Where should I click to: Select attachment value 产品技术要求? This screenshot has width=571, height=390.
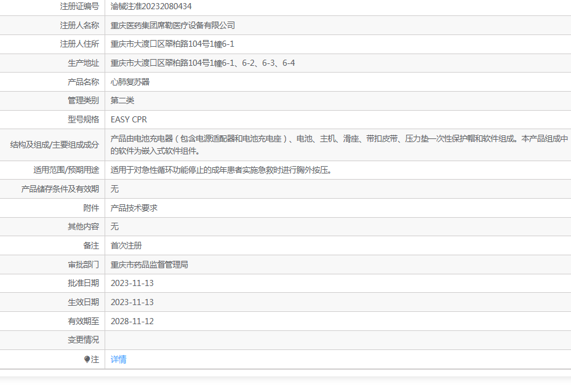click(134, 208)
